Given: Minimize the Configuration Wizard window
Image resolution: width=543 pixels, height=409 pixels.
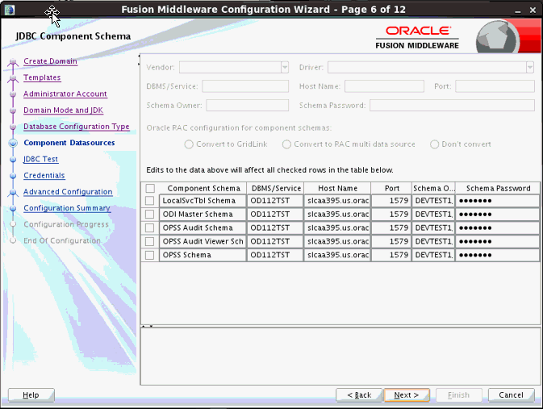Looking at the screenshot, I should pyautogui.click(x=518, y=10).
